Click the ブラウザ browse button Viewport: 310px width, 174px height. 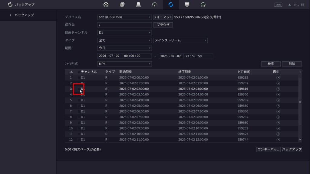(x=163, y=25)
